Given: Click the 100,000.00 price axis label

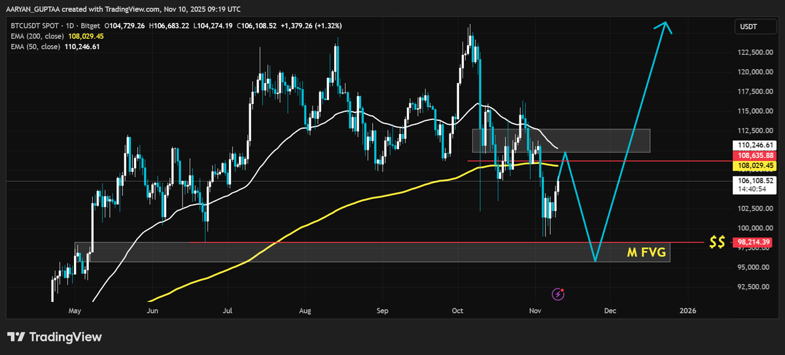Looking at the screenshot, I should pyautogui.click(x=756, y=228).
